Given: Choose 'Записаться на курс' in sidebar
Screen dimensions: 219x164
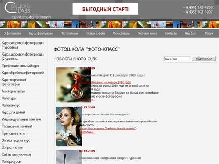Looking at the screenshot, I should coord(16,140).
